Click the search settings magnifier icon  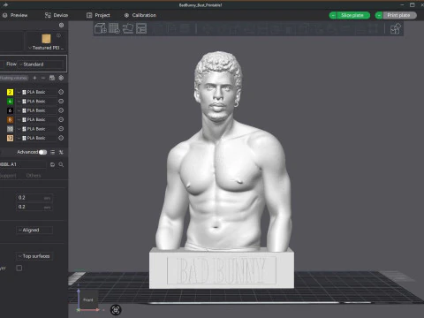[61, 164]
